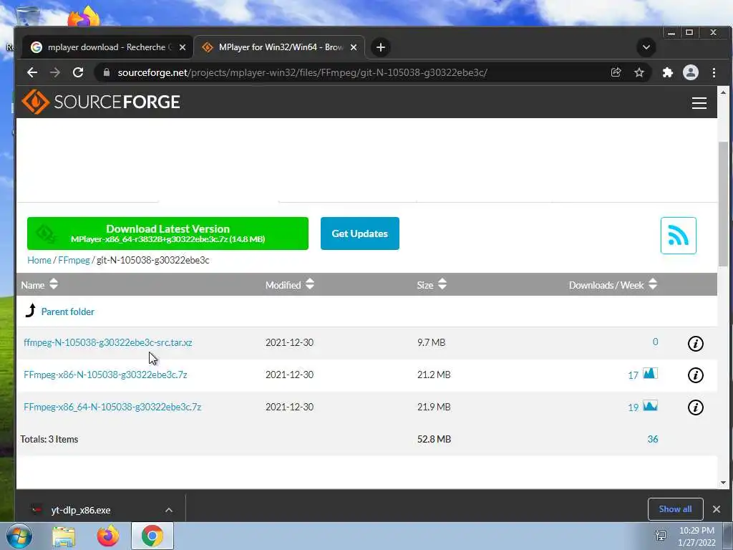Image resolution: width=733 pixels, height=550 pixels.
Task: Launch Firefox from the taskbar
Action: tap(108, 536)
